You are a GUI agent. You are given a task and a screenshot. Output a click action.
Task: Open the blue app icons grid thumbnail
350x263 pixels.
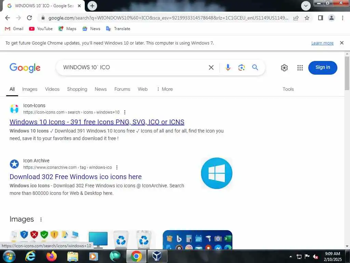(198, 239)
